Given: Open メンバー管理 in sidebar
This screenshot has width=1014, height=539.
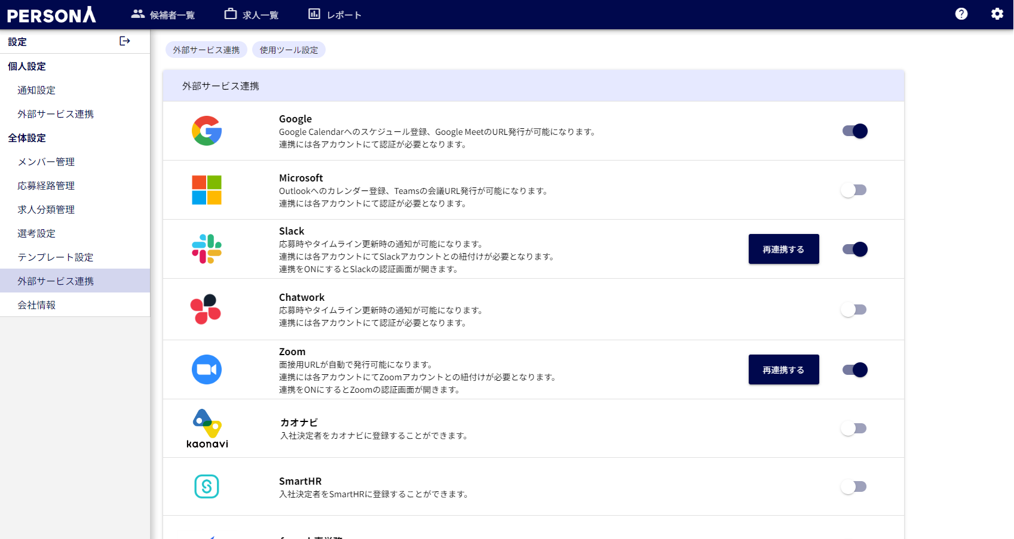Looking at the screenshot, I should click(x=75, y=162).
